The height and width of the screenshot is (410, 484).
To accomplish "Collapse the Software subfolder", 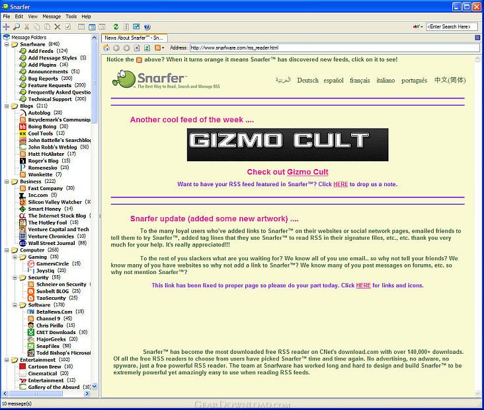I will pyautogui.click(x=15, y=305).
